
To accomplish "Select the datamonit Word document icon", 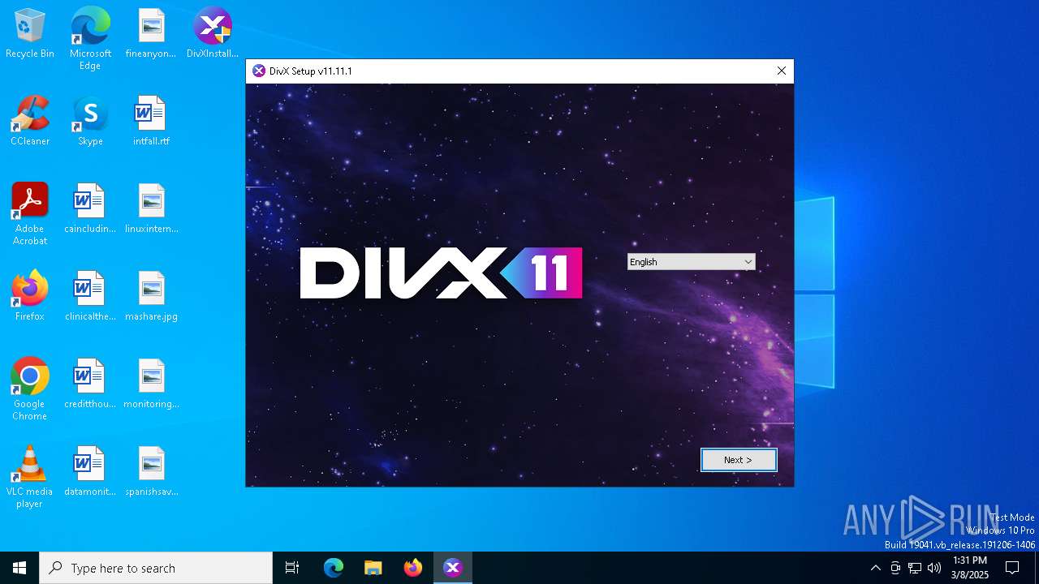I will click(90, 472).
